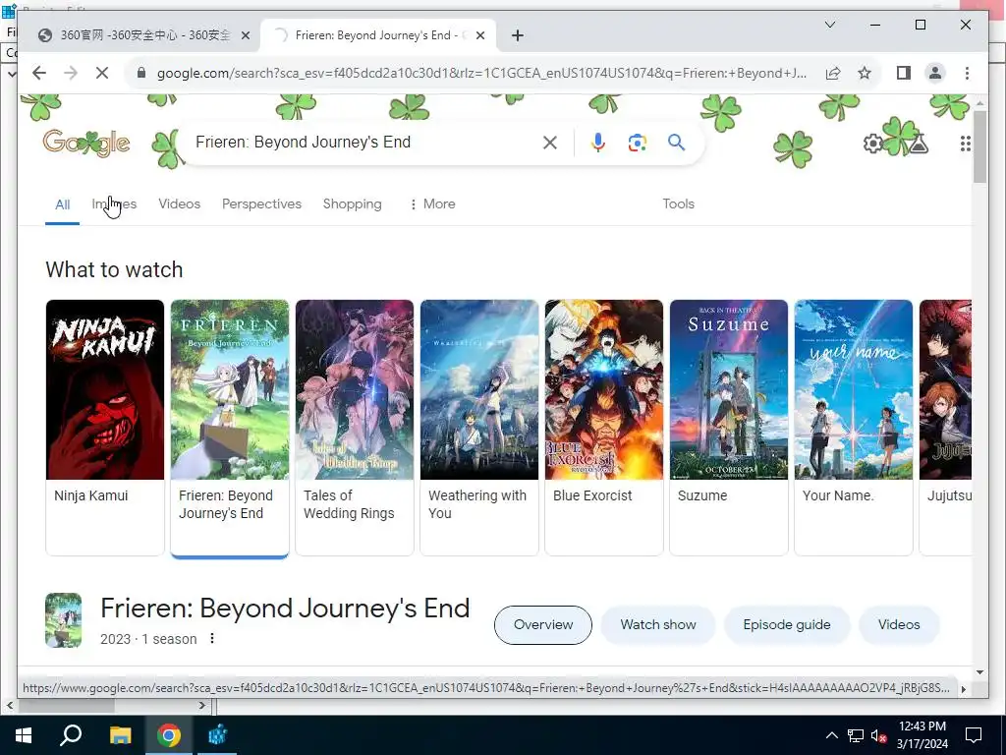
Task: Clear the search box with the X icon
Action: [x=550, y=143]
